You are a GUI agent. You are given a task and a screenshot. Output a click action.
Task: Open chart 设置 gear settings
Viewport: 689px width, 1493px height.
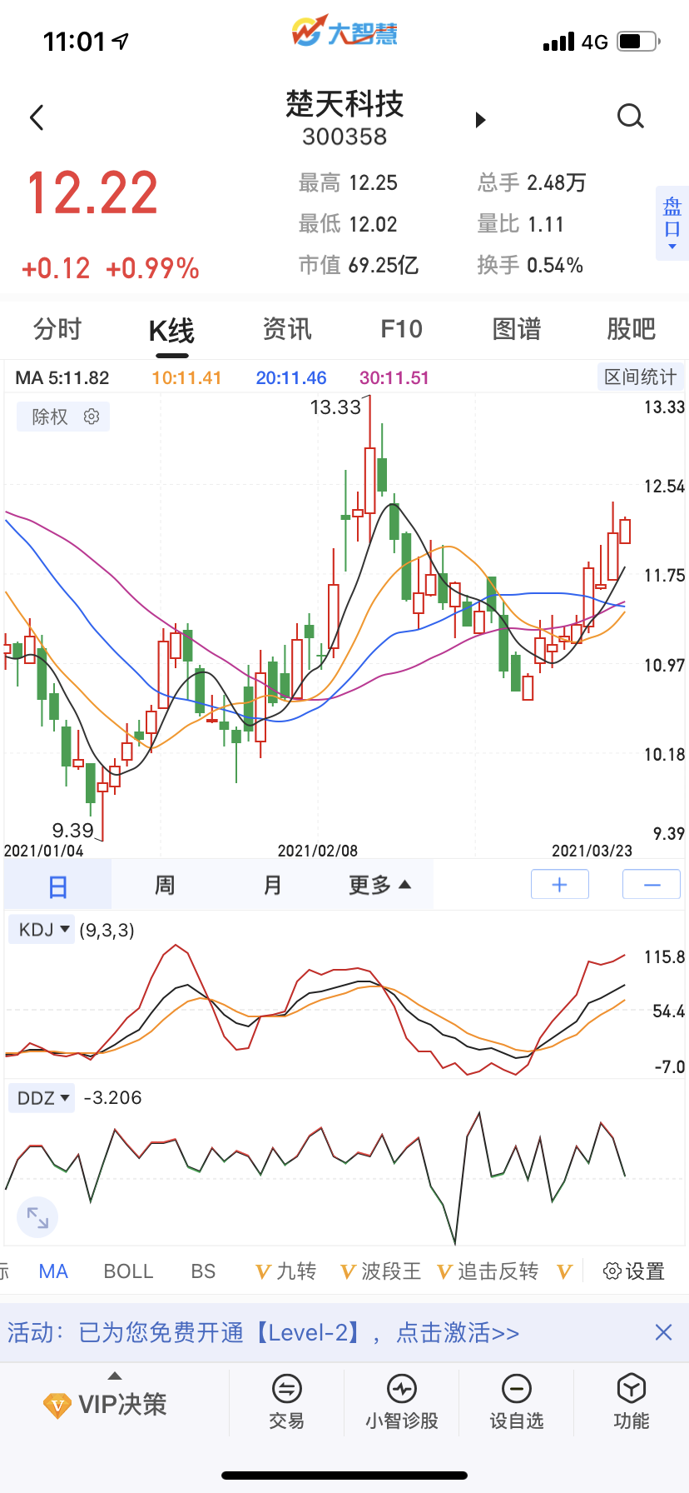(x=634, y=1271)
